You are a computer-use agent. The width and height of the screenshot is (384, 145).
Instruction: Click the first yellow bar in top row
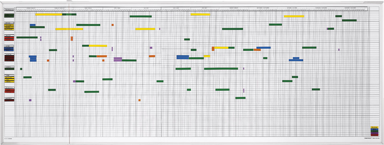(49, 14)
